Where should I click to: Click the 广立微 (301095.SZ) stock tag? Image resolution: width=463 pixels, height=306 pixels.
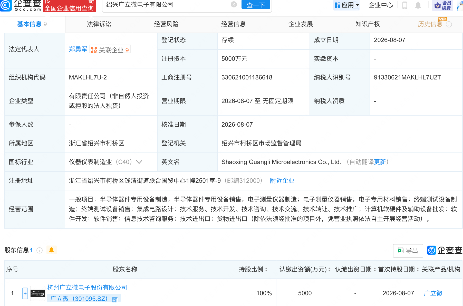[x=84, y=299]
